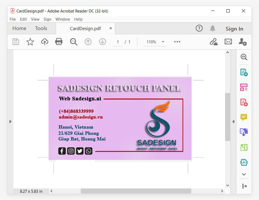This screenshot has height=200, width=259.
Task: Open the Find text magnifier
Action: tap(73, 42)
